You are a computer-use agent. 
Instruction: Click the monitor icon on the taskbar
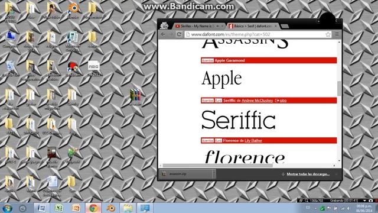(x=145, y=208)
